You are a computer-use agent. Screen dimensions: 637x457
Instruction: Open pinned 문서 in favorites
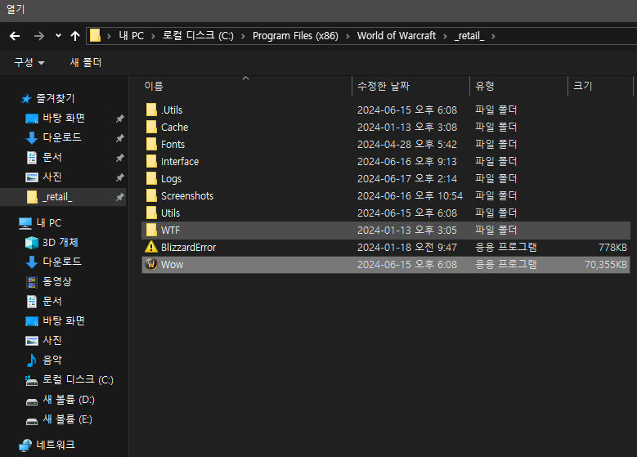coord(44,158)
